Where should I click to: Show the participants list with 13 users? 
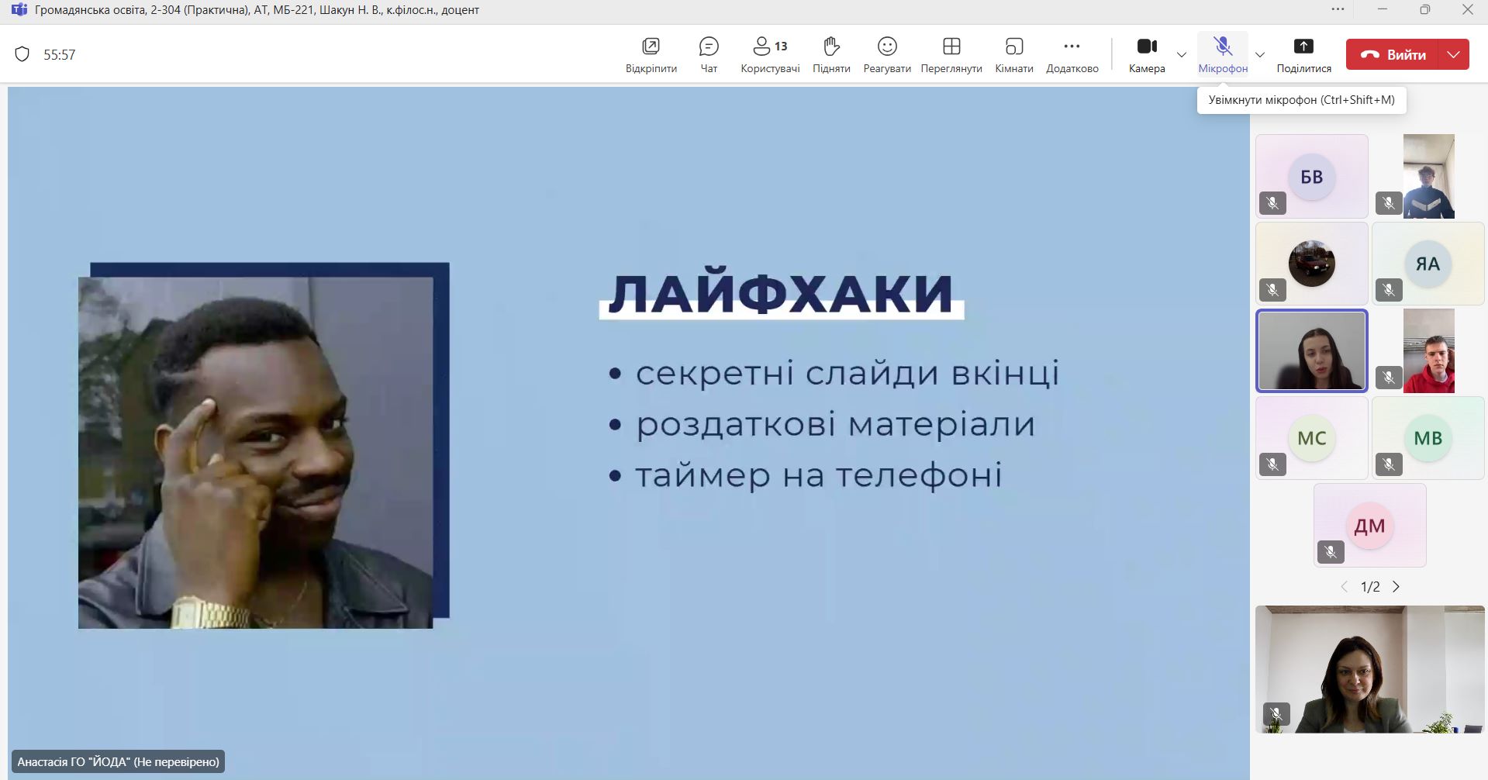pyautogui.click(x=770, y=54)
